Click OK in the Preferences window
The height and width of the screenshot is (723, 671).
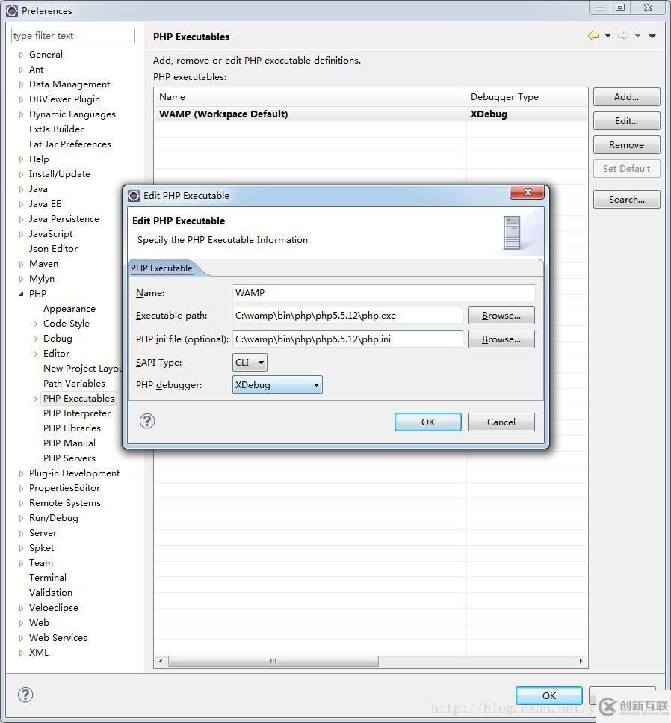click(549, 695)
